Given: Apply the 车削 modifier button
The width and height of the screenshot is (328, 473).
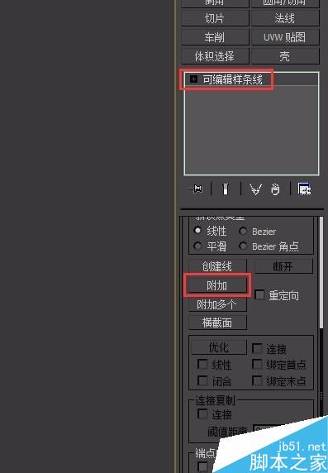Looking at the screenshot, I should (215, 37).
